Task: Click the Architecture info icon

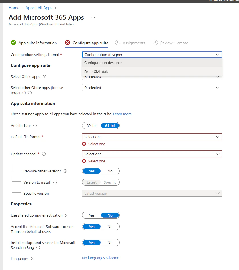Action: pos(35,126)
